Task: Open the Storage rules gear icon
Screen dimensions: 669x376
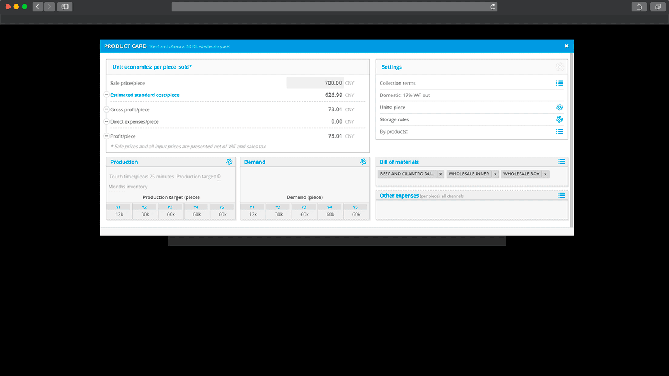Action: point(559,120)
